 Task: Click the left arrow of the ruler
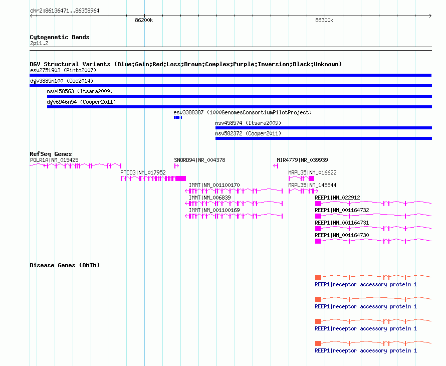pos(31,16)
